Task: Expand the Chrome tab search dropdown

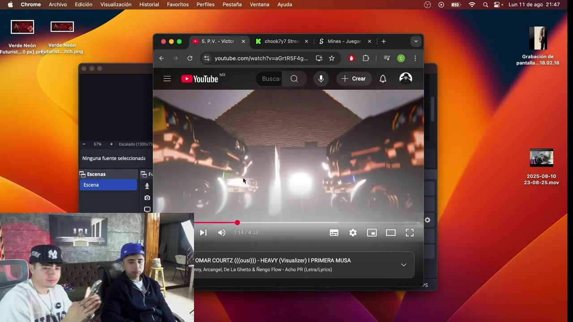Action: (x=416, y=41)
